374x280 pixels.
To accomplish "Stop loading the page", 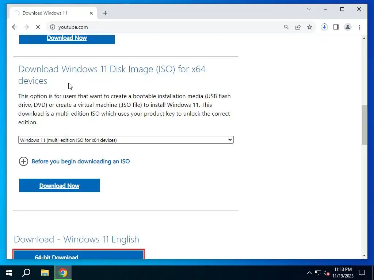I will point(38,27).
